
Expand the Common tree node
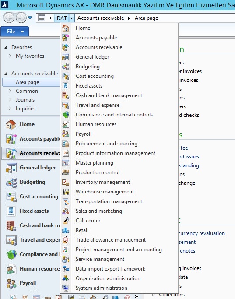pos(10,91)
